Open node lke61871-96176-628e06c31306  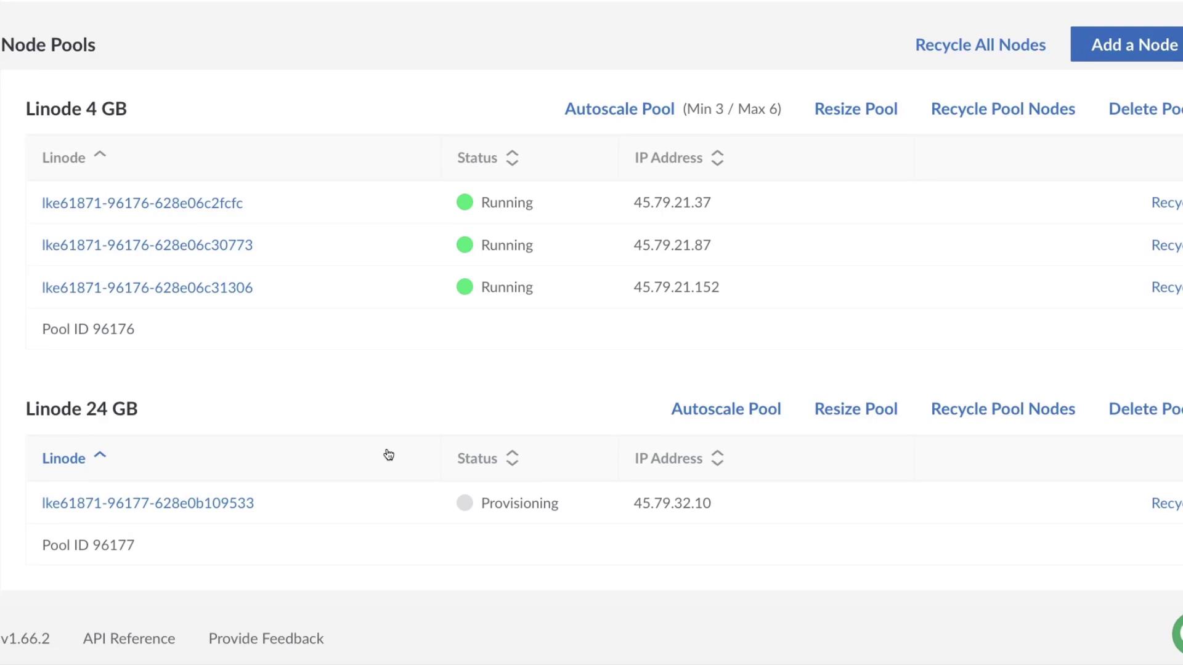(x=147, y=288)
